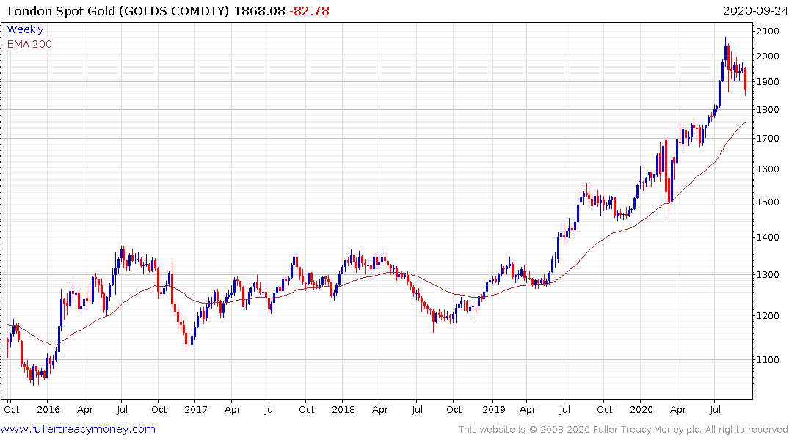Click the 1500 price axis label

768,202
